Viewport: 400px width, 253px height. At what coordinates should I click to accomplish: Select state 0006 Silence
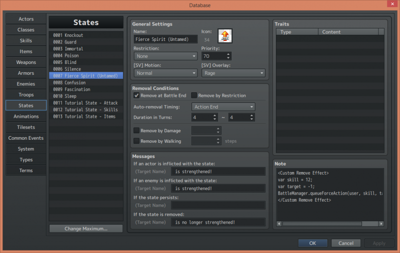click(86, 69)
